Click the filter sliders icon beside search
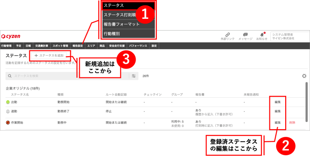 [134, 76]
